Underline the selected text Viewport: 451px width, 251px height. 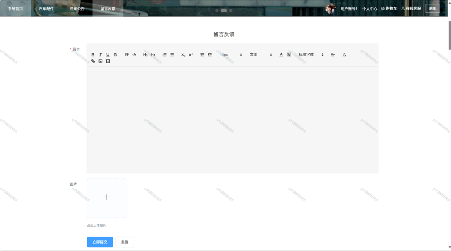pos(108,55)
